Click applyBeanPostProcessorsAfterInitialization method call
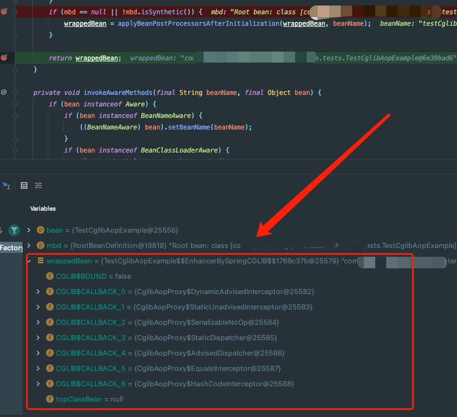The image size is (457, 417). pos(198,23)
